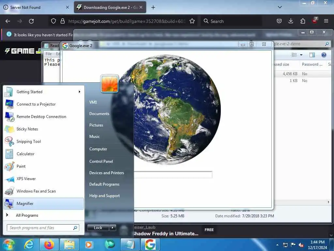334x251 pixels.
Task: Open Firefox hamburger menu
Action: [x=326, y=21]
